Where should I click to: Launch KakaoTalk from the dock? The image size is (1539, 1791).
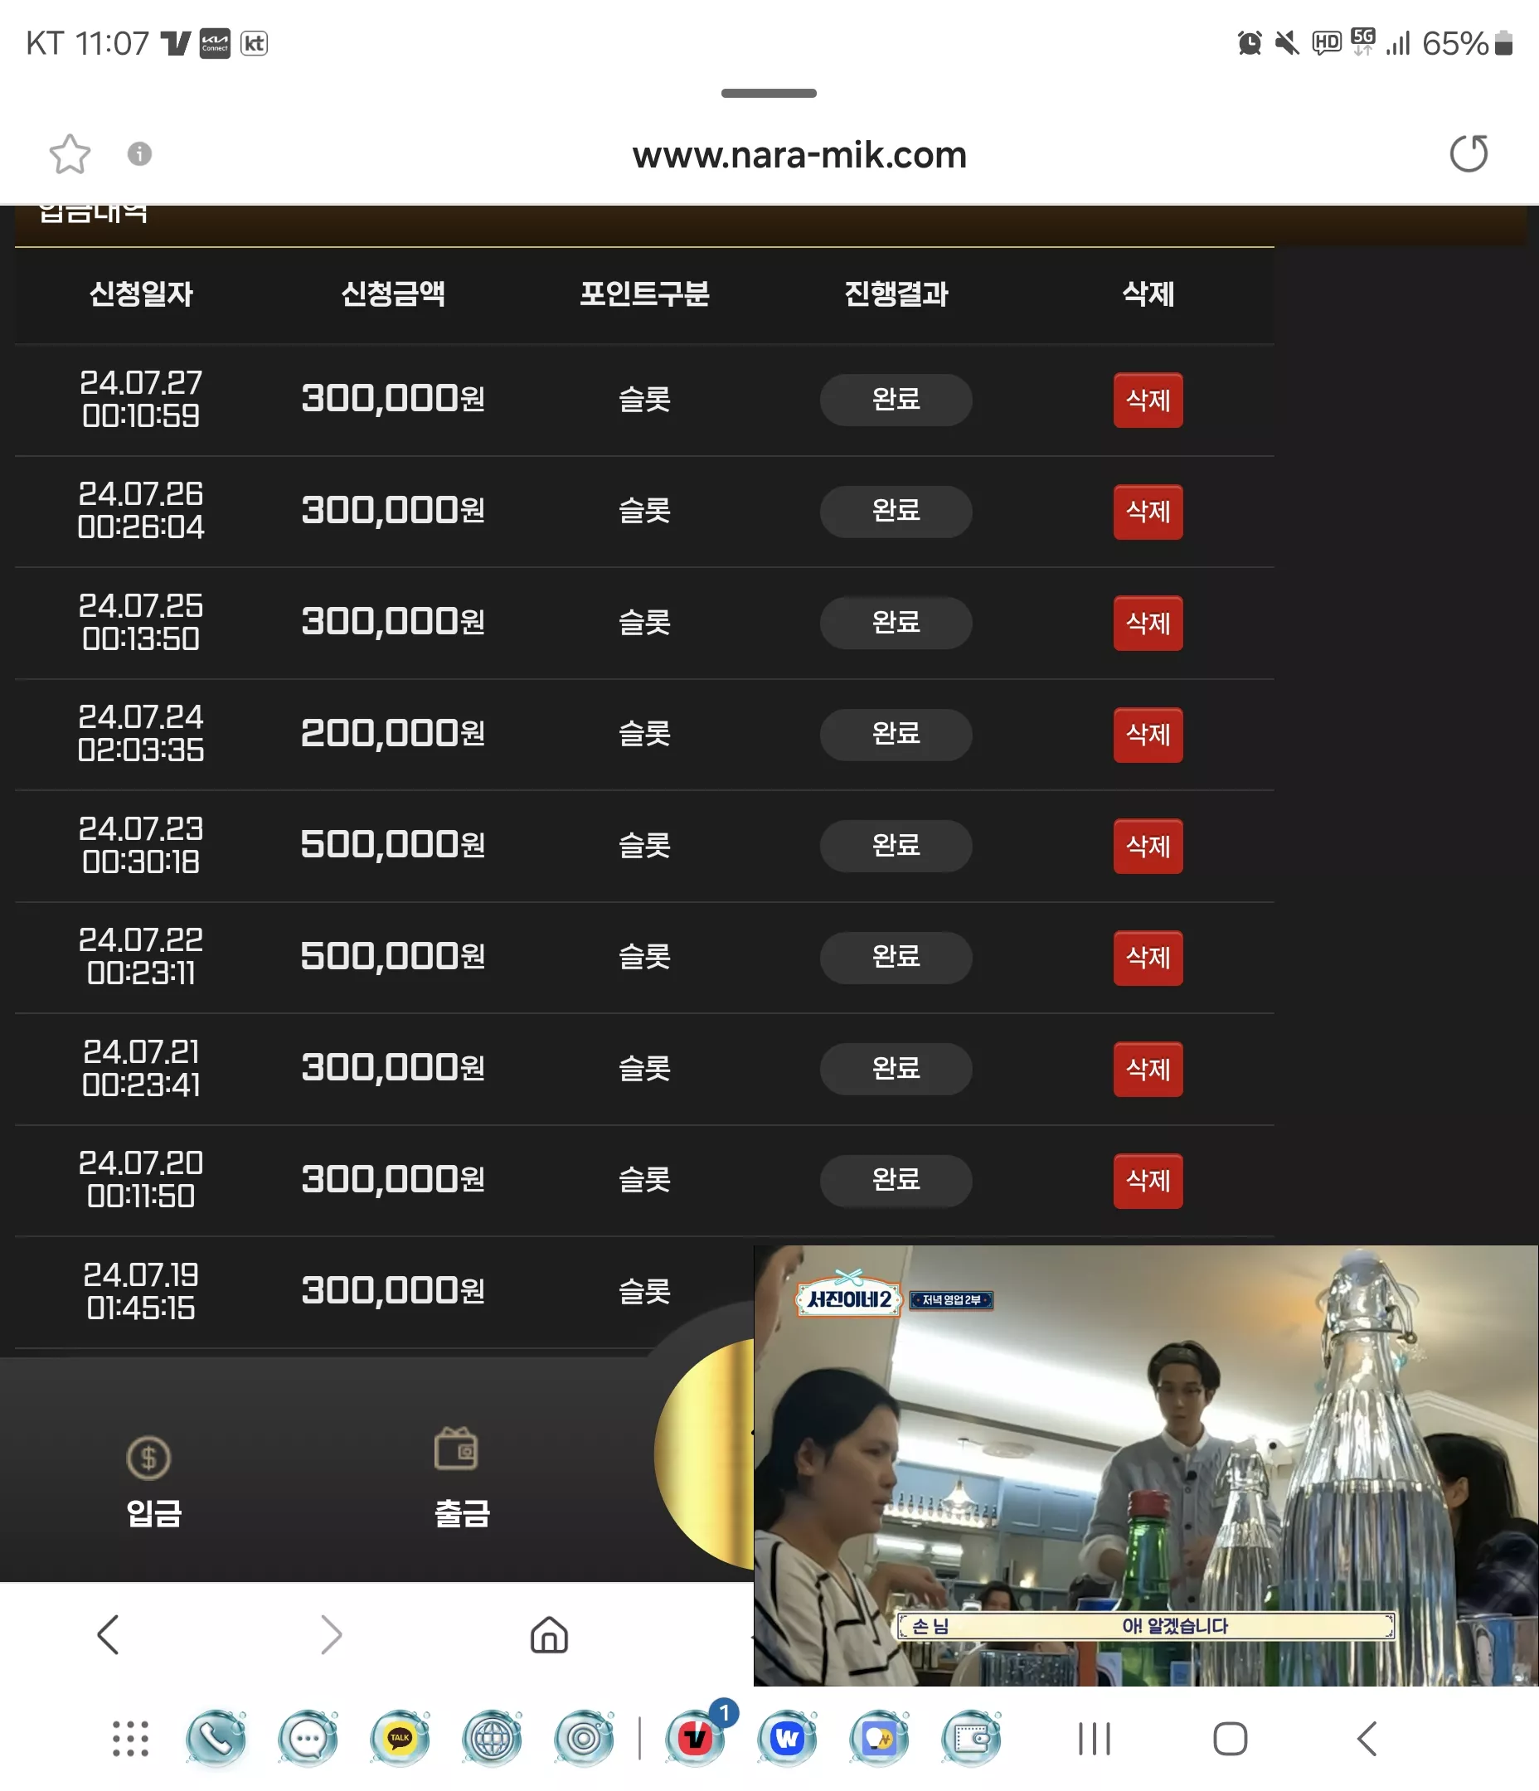[x=400, y=1738]
